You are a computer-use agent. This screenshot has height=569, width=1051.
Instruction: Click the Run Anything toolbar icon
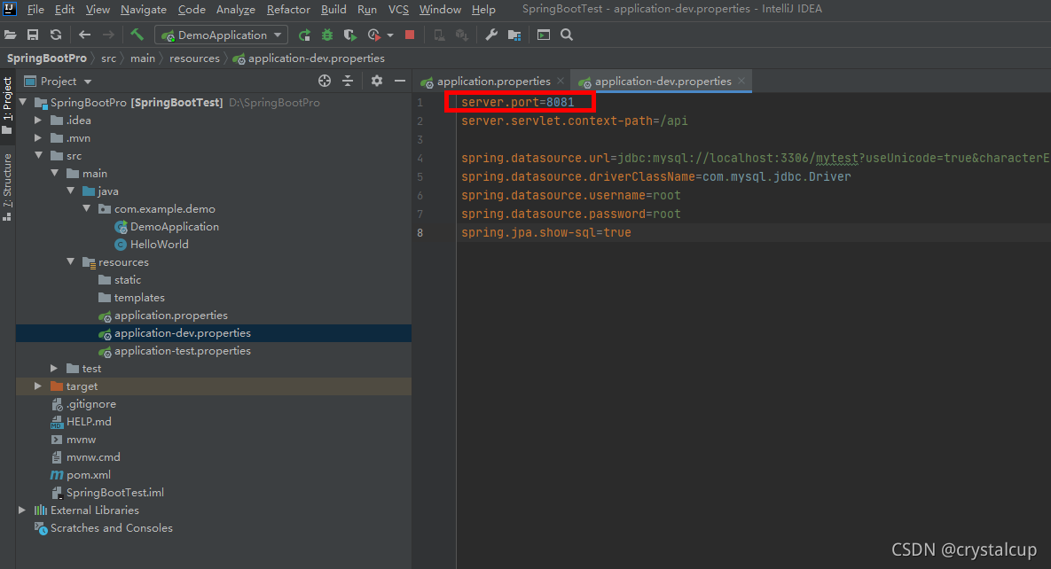544,35
